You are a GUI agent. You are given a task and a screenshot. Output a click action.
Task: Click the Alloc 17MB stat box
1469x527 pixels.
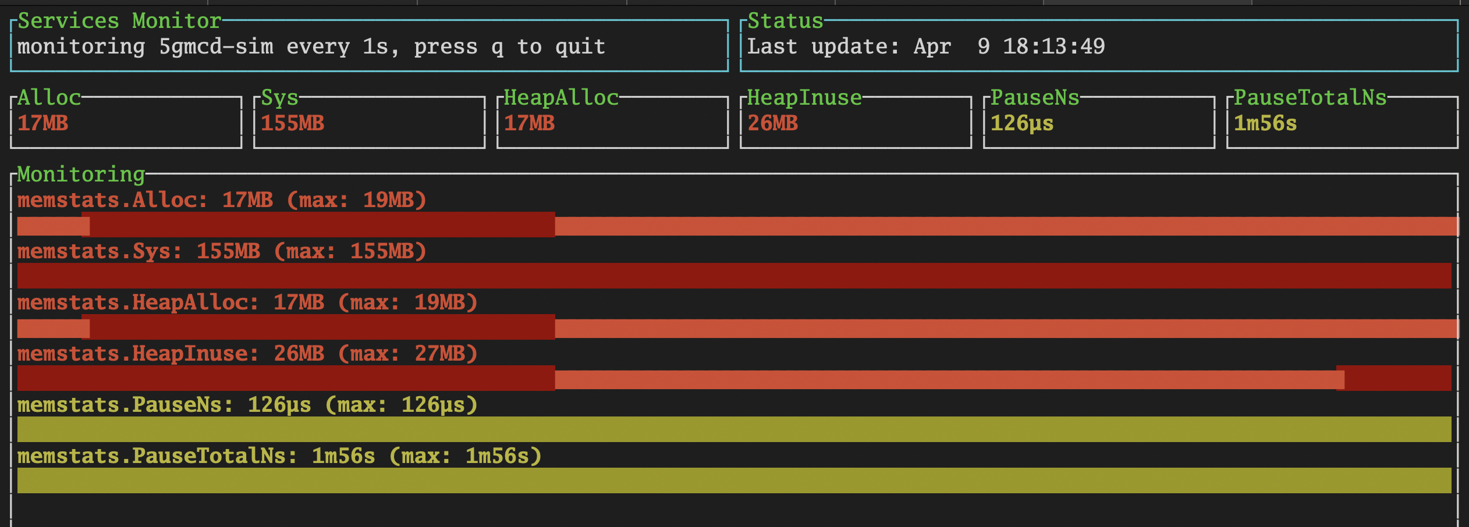pyautogui.click(x=126, y=122)
